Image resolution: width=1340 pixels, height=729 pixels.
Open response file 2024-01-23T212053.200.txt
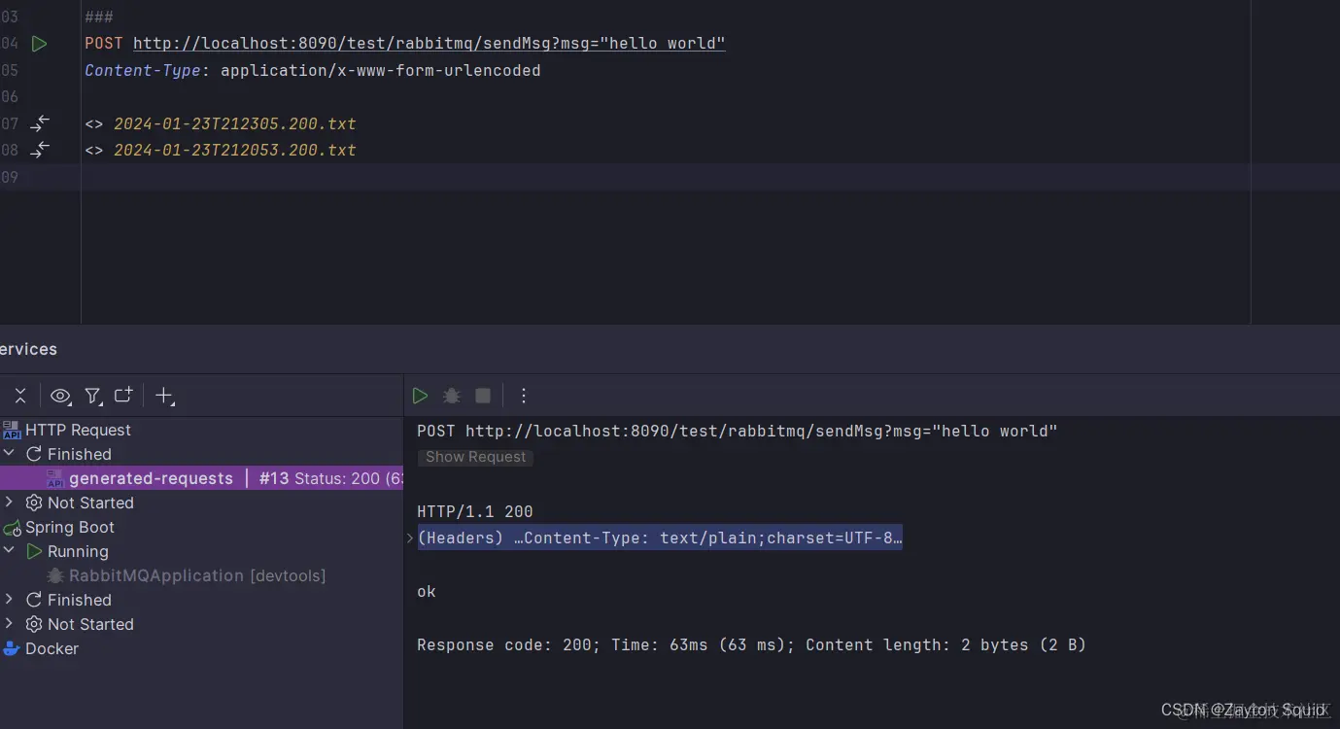[x=235, y=150]
